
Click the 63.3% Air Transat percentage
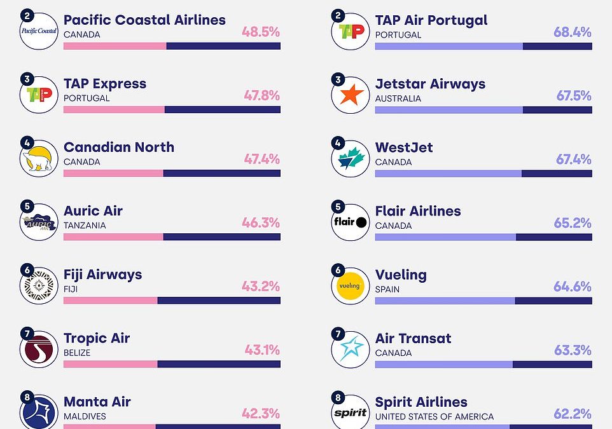click(573, 350)
